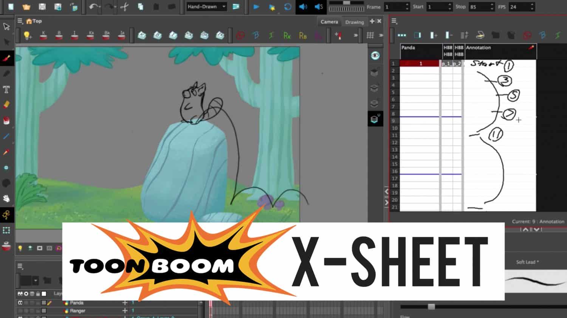Select the Line tool

tap(6, 137)
